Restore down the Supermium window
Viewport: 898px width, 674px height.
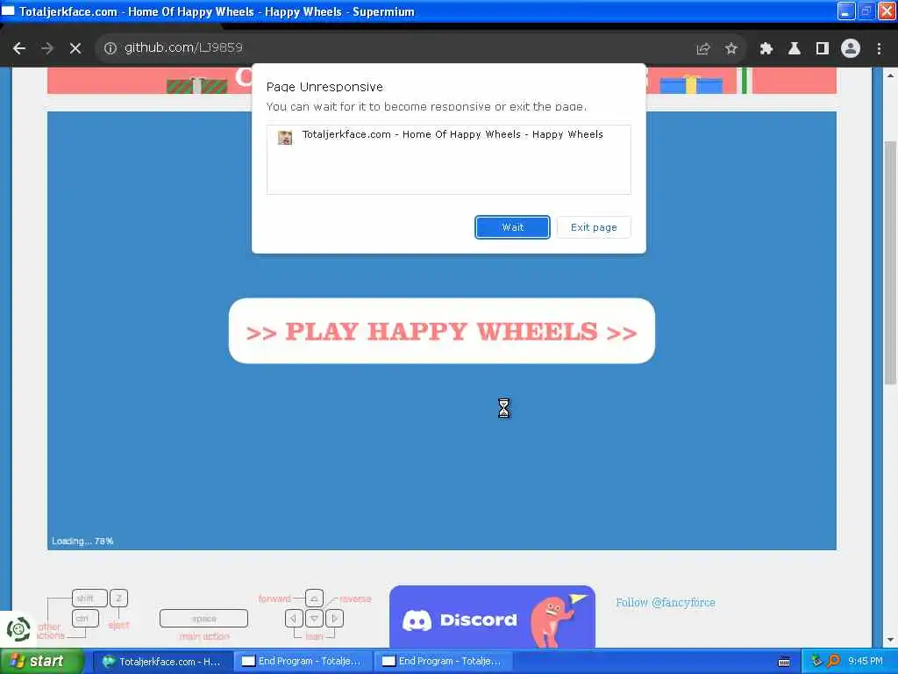(866, 11)
